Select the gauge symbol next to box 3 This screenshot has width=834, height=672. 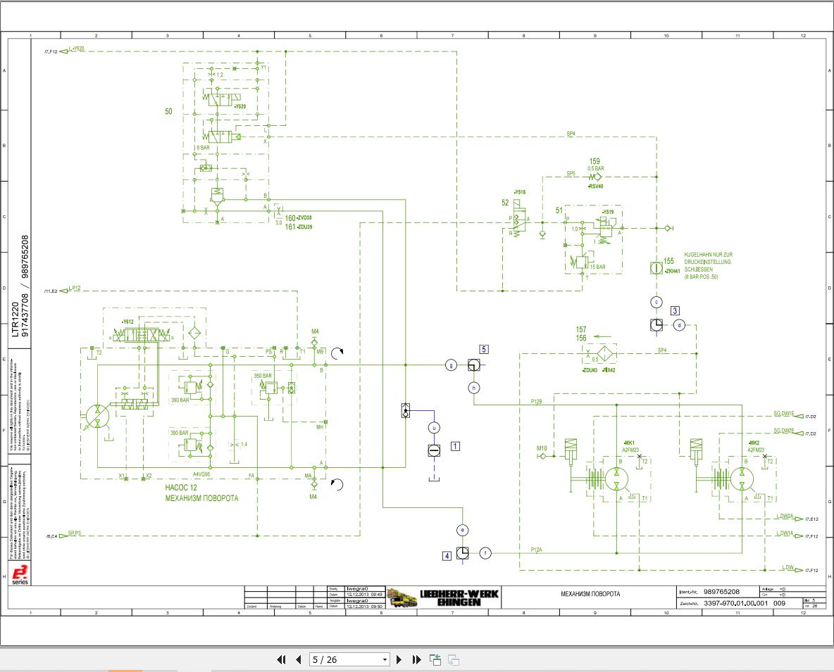(x=656, y=324)
